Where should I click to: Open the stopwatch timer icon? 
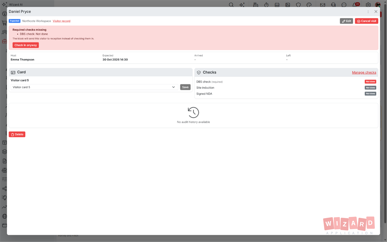(x=266, y=5)
